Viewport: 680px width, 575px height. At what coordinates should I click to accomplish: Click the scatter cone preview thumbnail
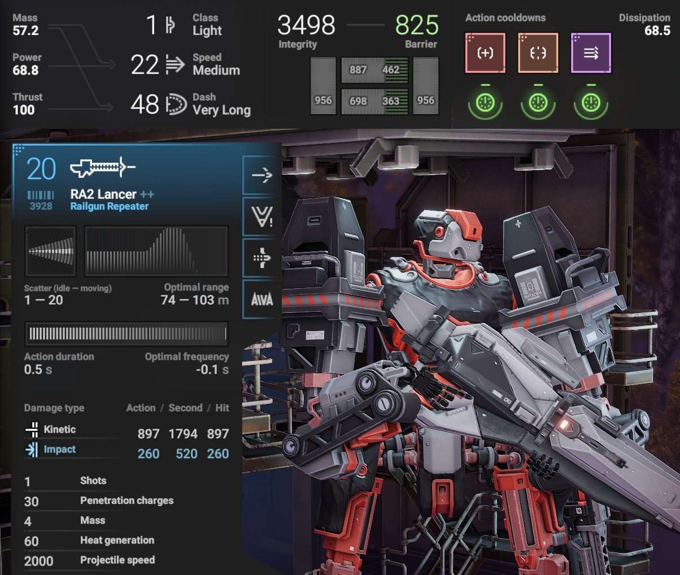point(51,251)
